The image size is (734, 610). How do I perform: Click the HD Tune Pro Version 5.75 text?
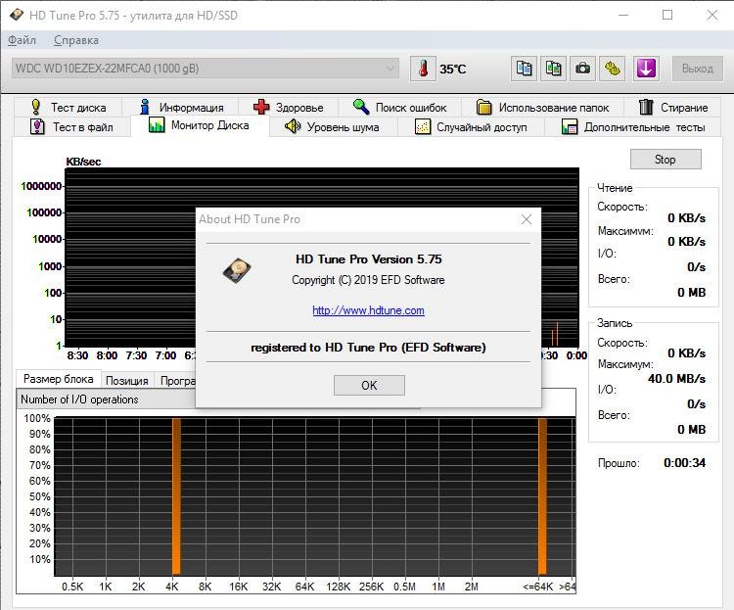[368, 259]
